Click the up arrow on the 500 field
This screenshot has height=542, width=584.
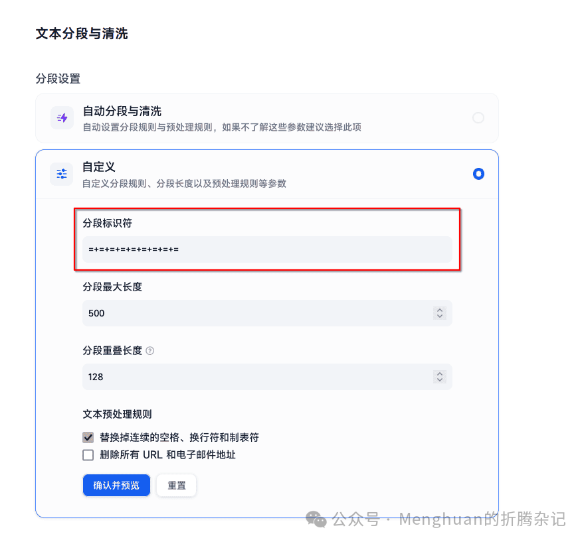tap(440, 309)
